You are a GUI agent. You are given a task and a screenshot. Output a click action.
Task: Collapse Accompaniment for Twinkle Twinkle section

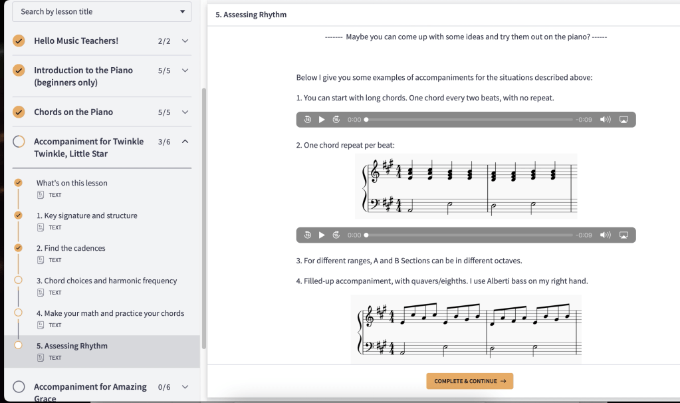[185, 142]
